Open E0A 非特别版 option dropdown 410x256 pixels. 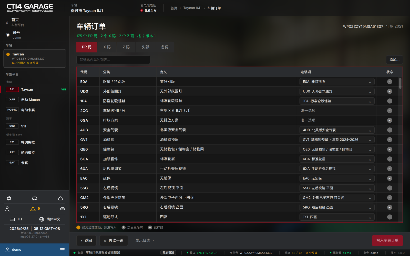337,82
